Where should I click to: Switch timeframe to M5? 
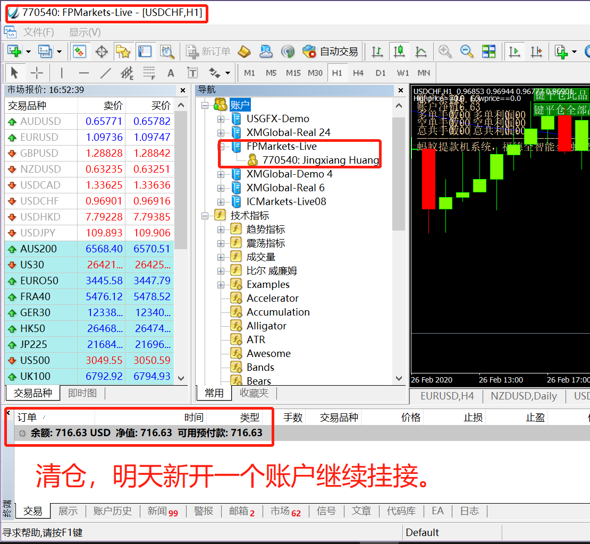point(271,73)
